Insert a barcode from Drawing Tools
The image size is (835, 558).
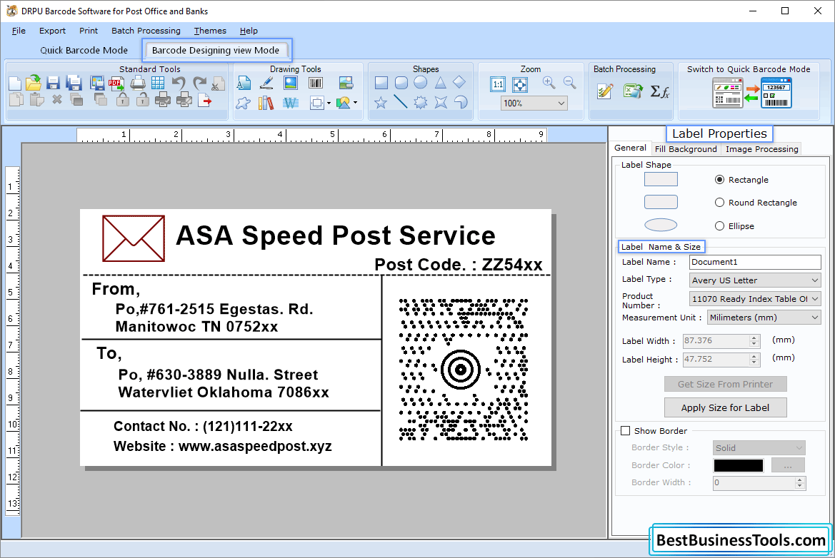[316, 83]
